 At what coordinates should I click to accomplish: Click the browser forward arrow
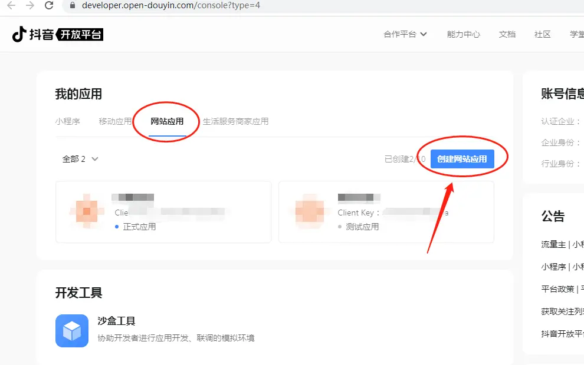pyautogui.click(x=30, y=5)
